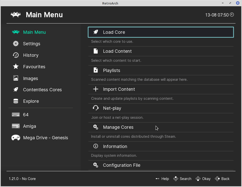Click the Back label in footer
Image resolution: width=242 pixels, height=187 pixels.
(x=225, y=179)
